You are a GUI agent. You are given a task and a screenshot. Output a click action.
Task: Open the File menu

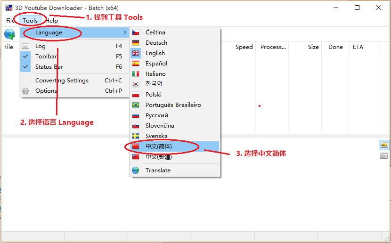pyautogui.click(x=10, y=21)
